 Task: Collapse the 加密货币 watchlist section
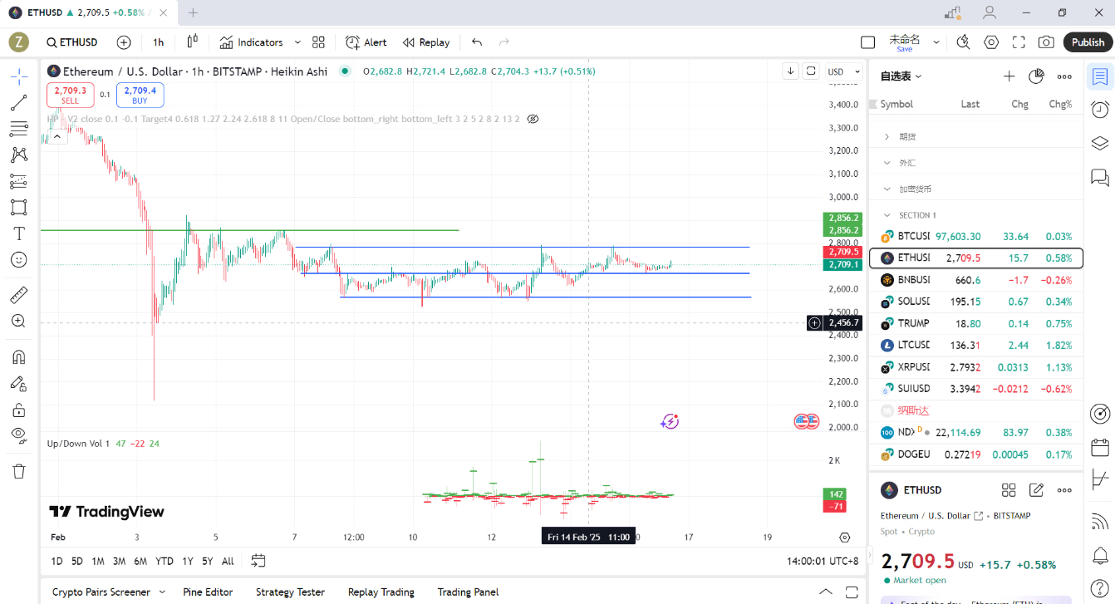[x=887, y=189]
